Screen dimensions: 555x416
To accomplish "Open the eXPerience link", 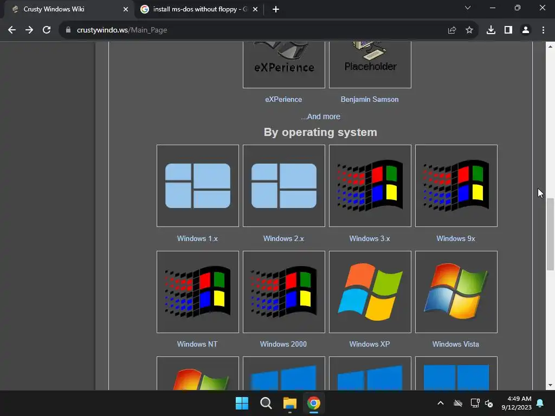I will (x=283, y=100).
